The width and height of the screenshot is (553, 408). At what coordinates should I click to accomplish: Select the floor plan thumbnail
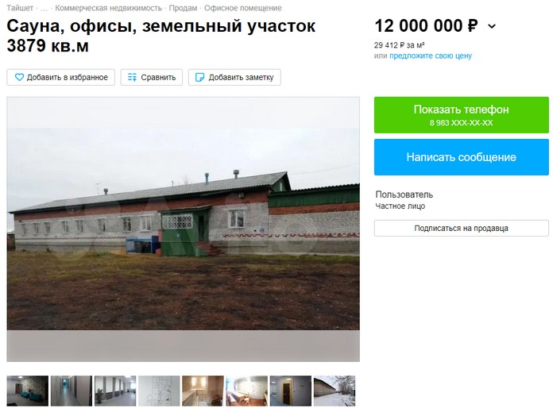coord(159,391)
